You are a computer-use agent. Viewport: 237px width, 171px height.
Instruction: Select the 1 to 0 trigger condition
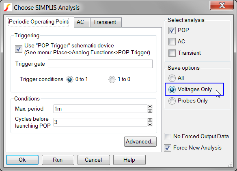[x=112, y=79]
